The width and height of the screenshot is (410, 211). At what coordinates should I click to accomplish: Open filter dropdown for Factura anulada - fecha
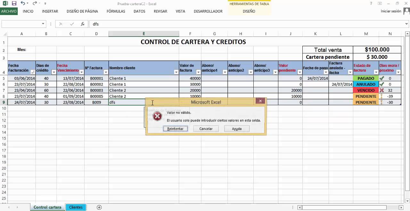[350, 72]
